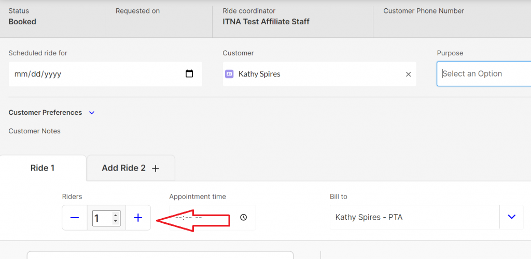This screenshot has height=259, width=531.
Task: Expand Customer Preferences with the blue chevron
Action: (x=92, y=113)
